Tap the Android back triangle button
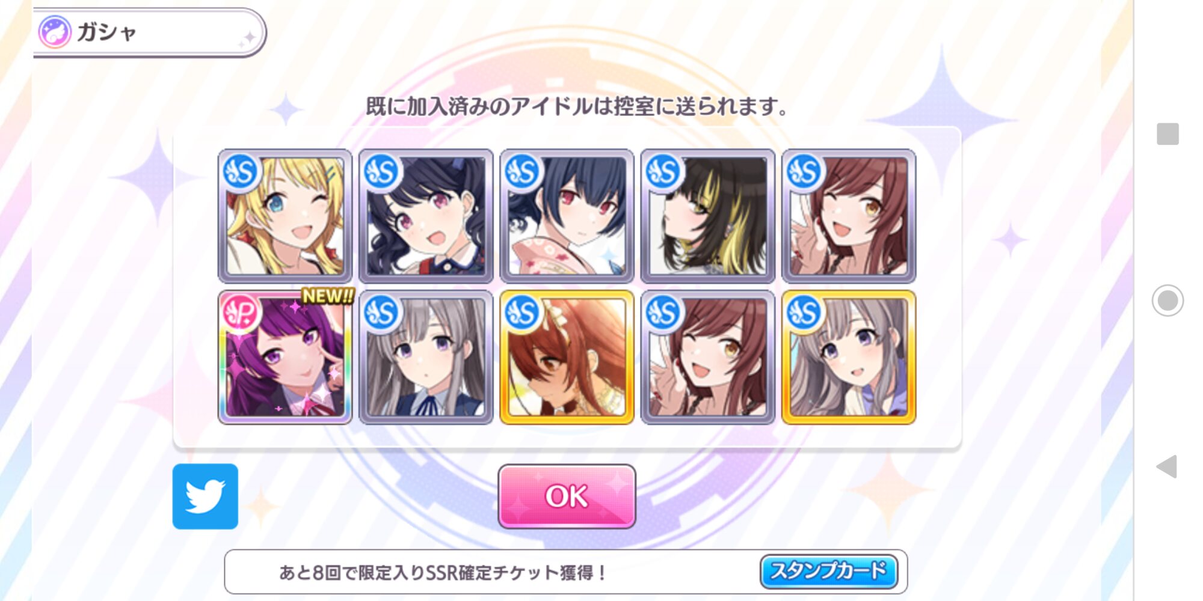Screen dimensions: 1203x601 point(1167,466)
